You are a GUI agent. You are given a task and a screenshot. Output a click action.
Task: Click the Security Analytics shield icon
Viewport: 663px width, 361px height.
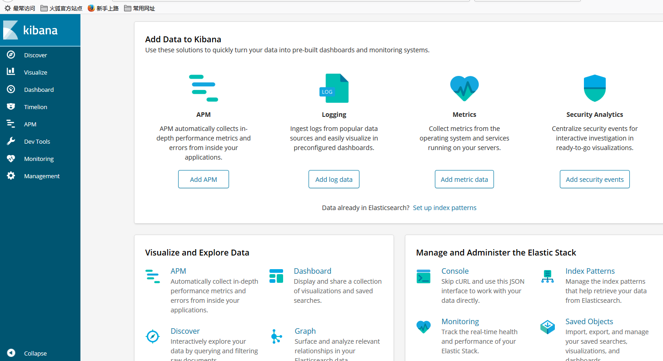(x=595, y=88)
